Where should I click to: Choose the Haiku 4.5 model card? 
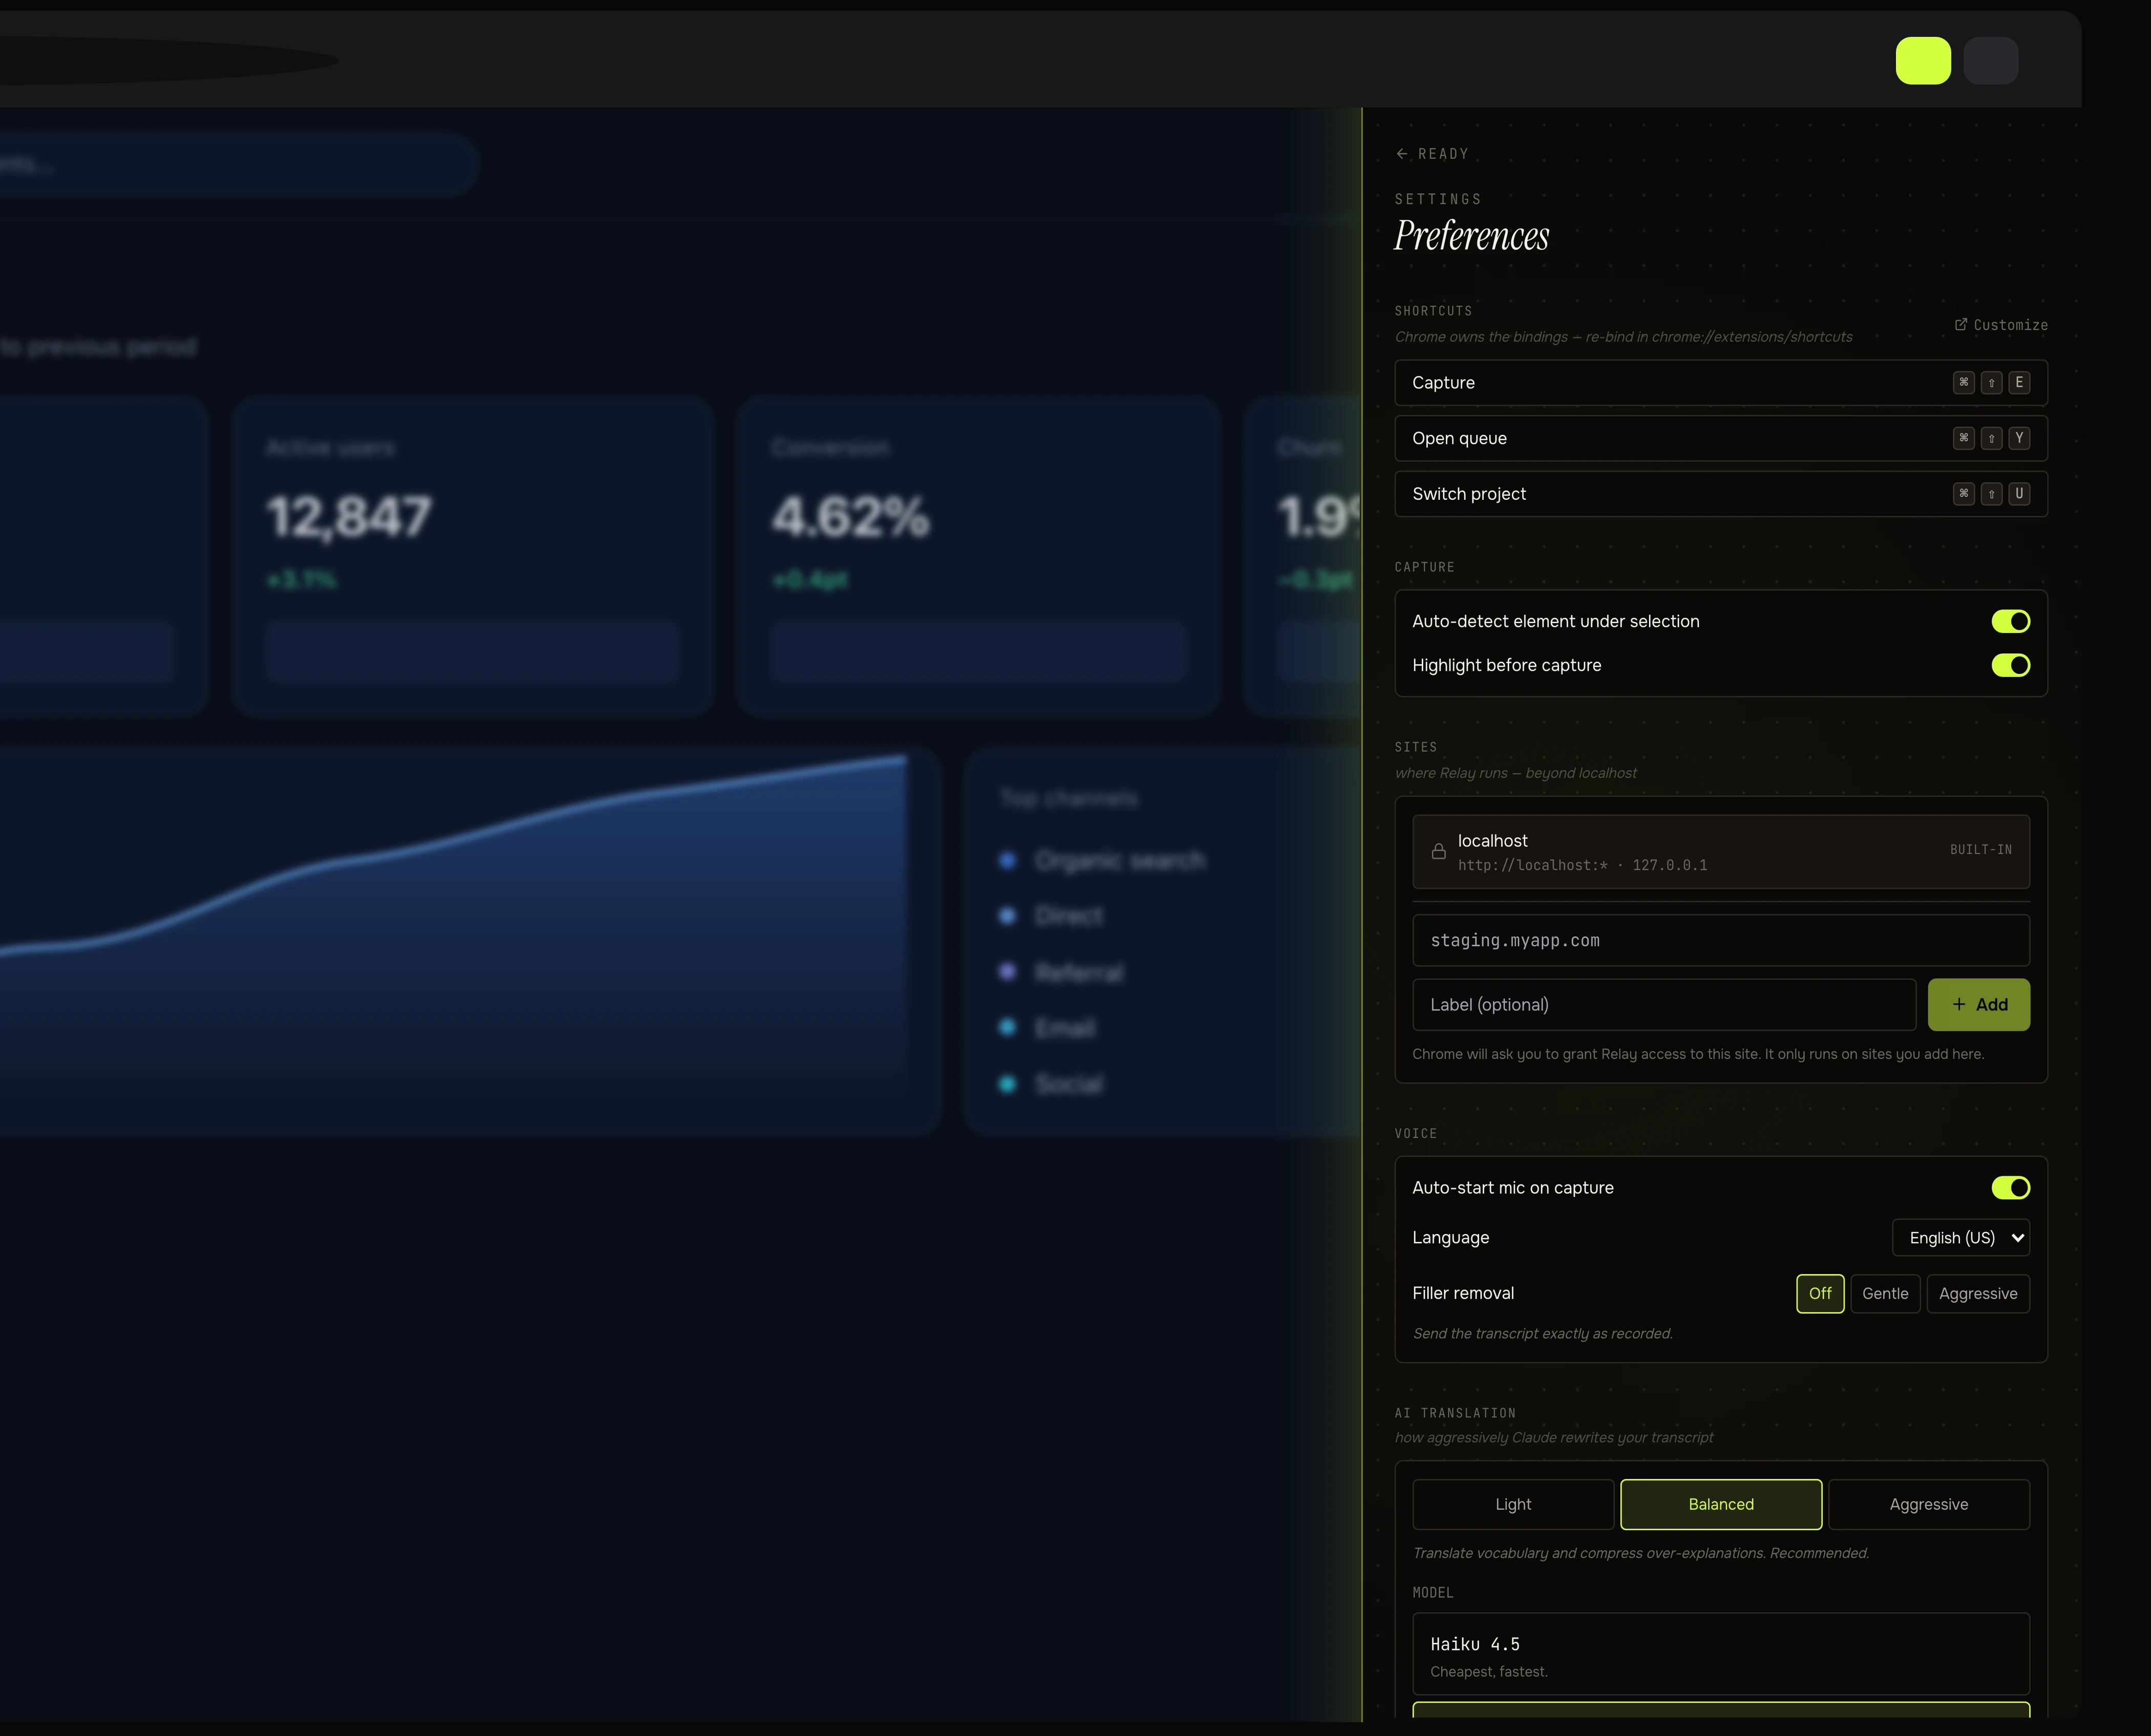pyautogui.click(x=1721, y=1654)
